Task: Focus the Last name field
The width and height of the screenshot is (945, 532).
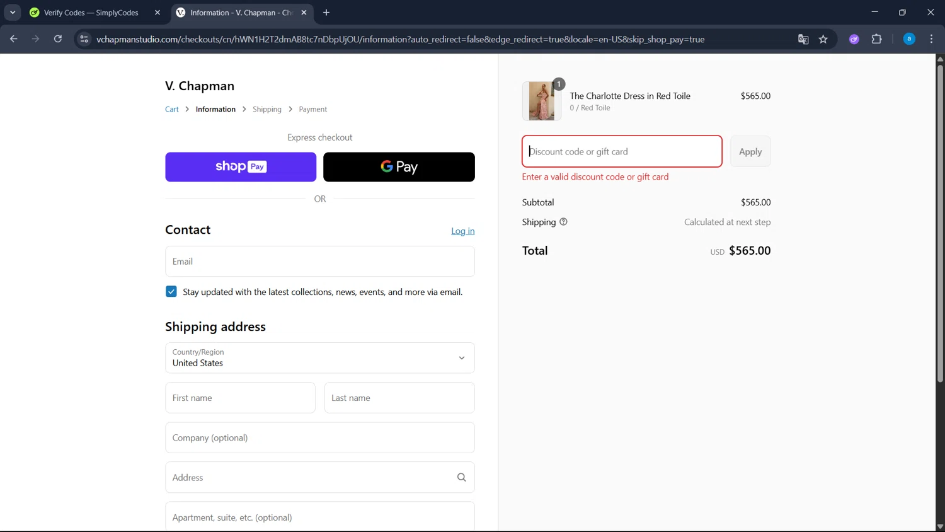Action: point(399,398)
